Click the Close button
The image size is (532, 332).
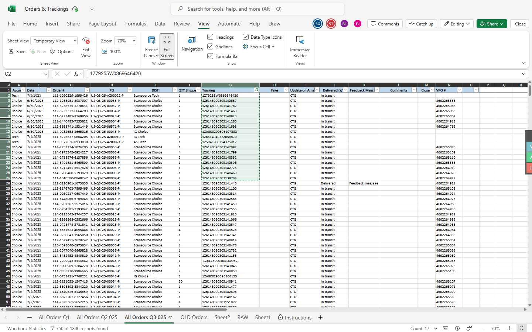520,24
